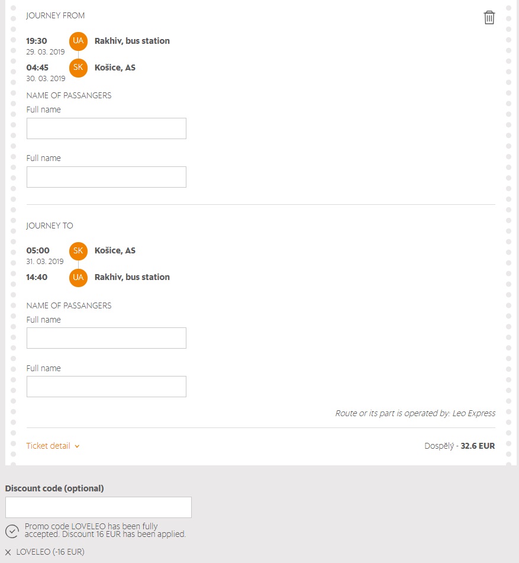Image resolution: width=519 pixels, height=563 pixels.
Task: Select Košice, AS stop at 05:00
Action: (115, 250)
